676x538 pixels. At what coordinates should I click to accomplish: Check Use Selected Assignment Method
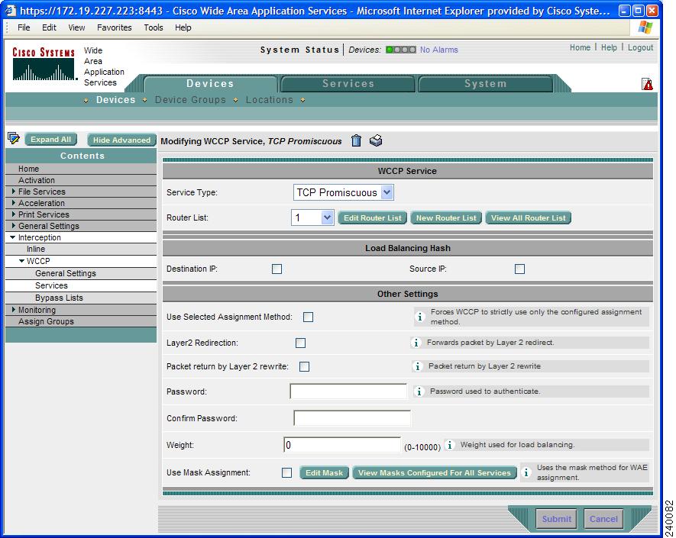[x=308, y=317]
